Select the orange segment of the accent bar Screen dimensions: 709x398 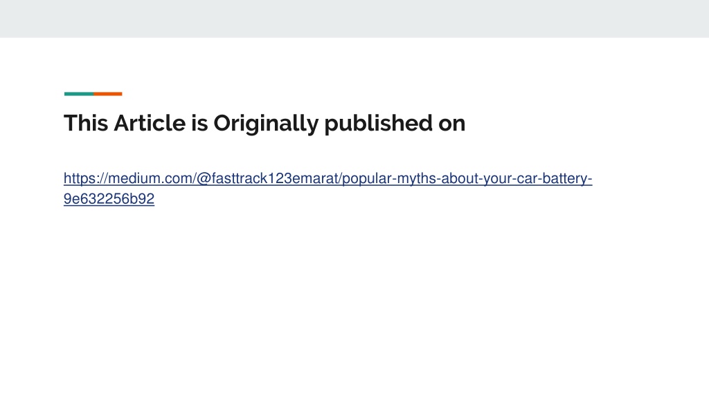coord(108,94)
